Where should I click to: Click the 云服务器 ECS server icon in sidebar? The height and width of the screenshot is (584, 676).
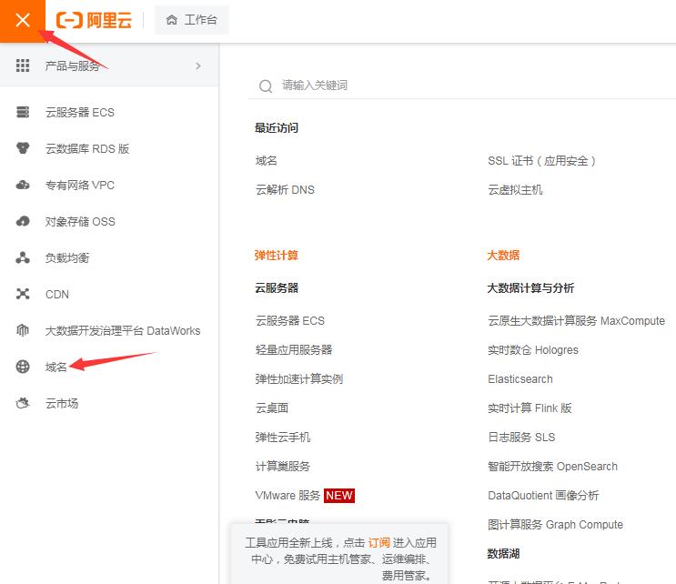(x=23, y=112)
